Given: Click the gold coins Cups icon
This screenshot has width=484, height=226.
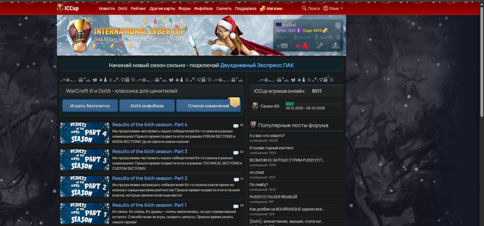Looking at the screenshot, I should tap(325, 30).
